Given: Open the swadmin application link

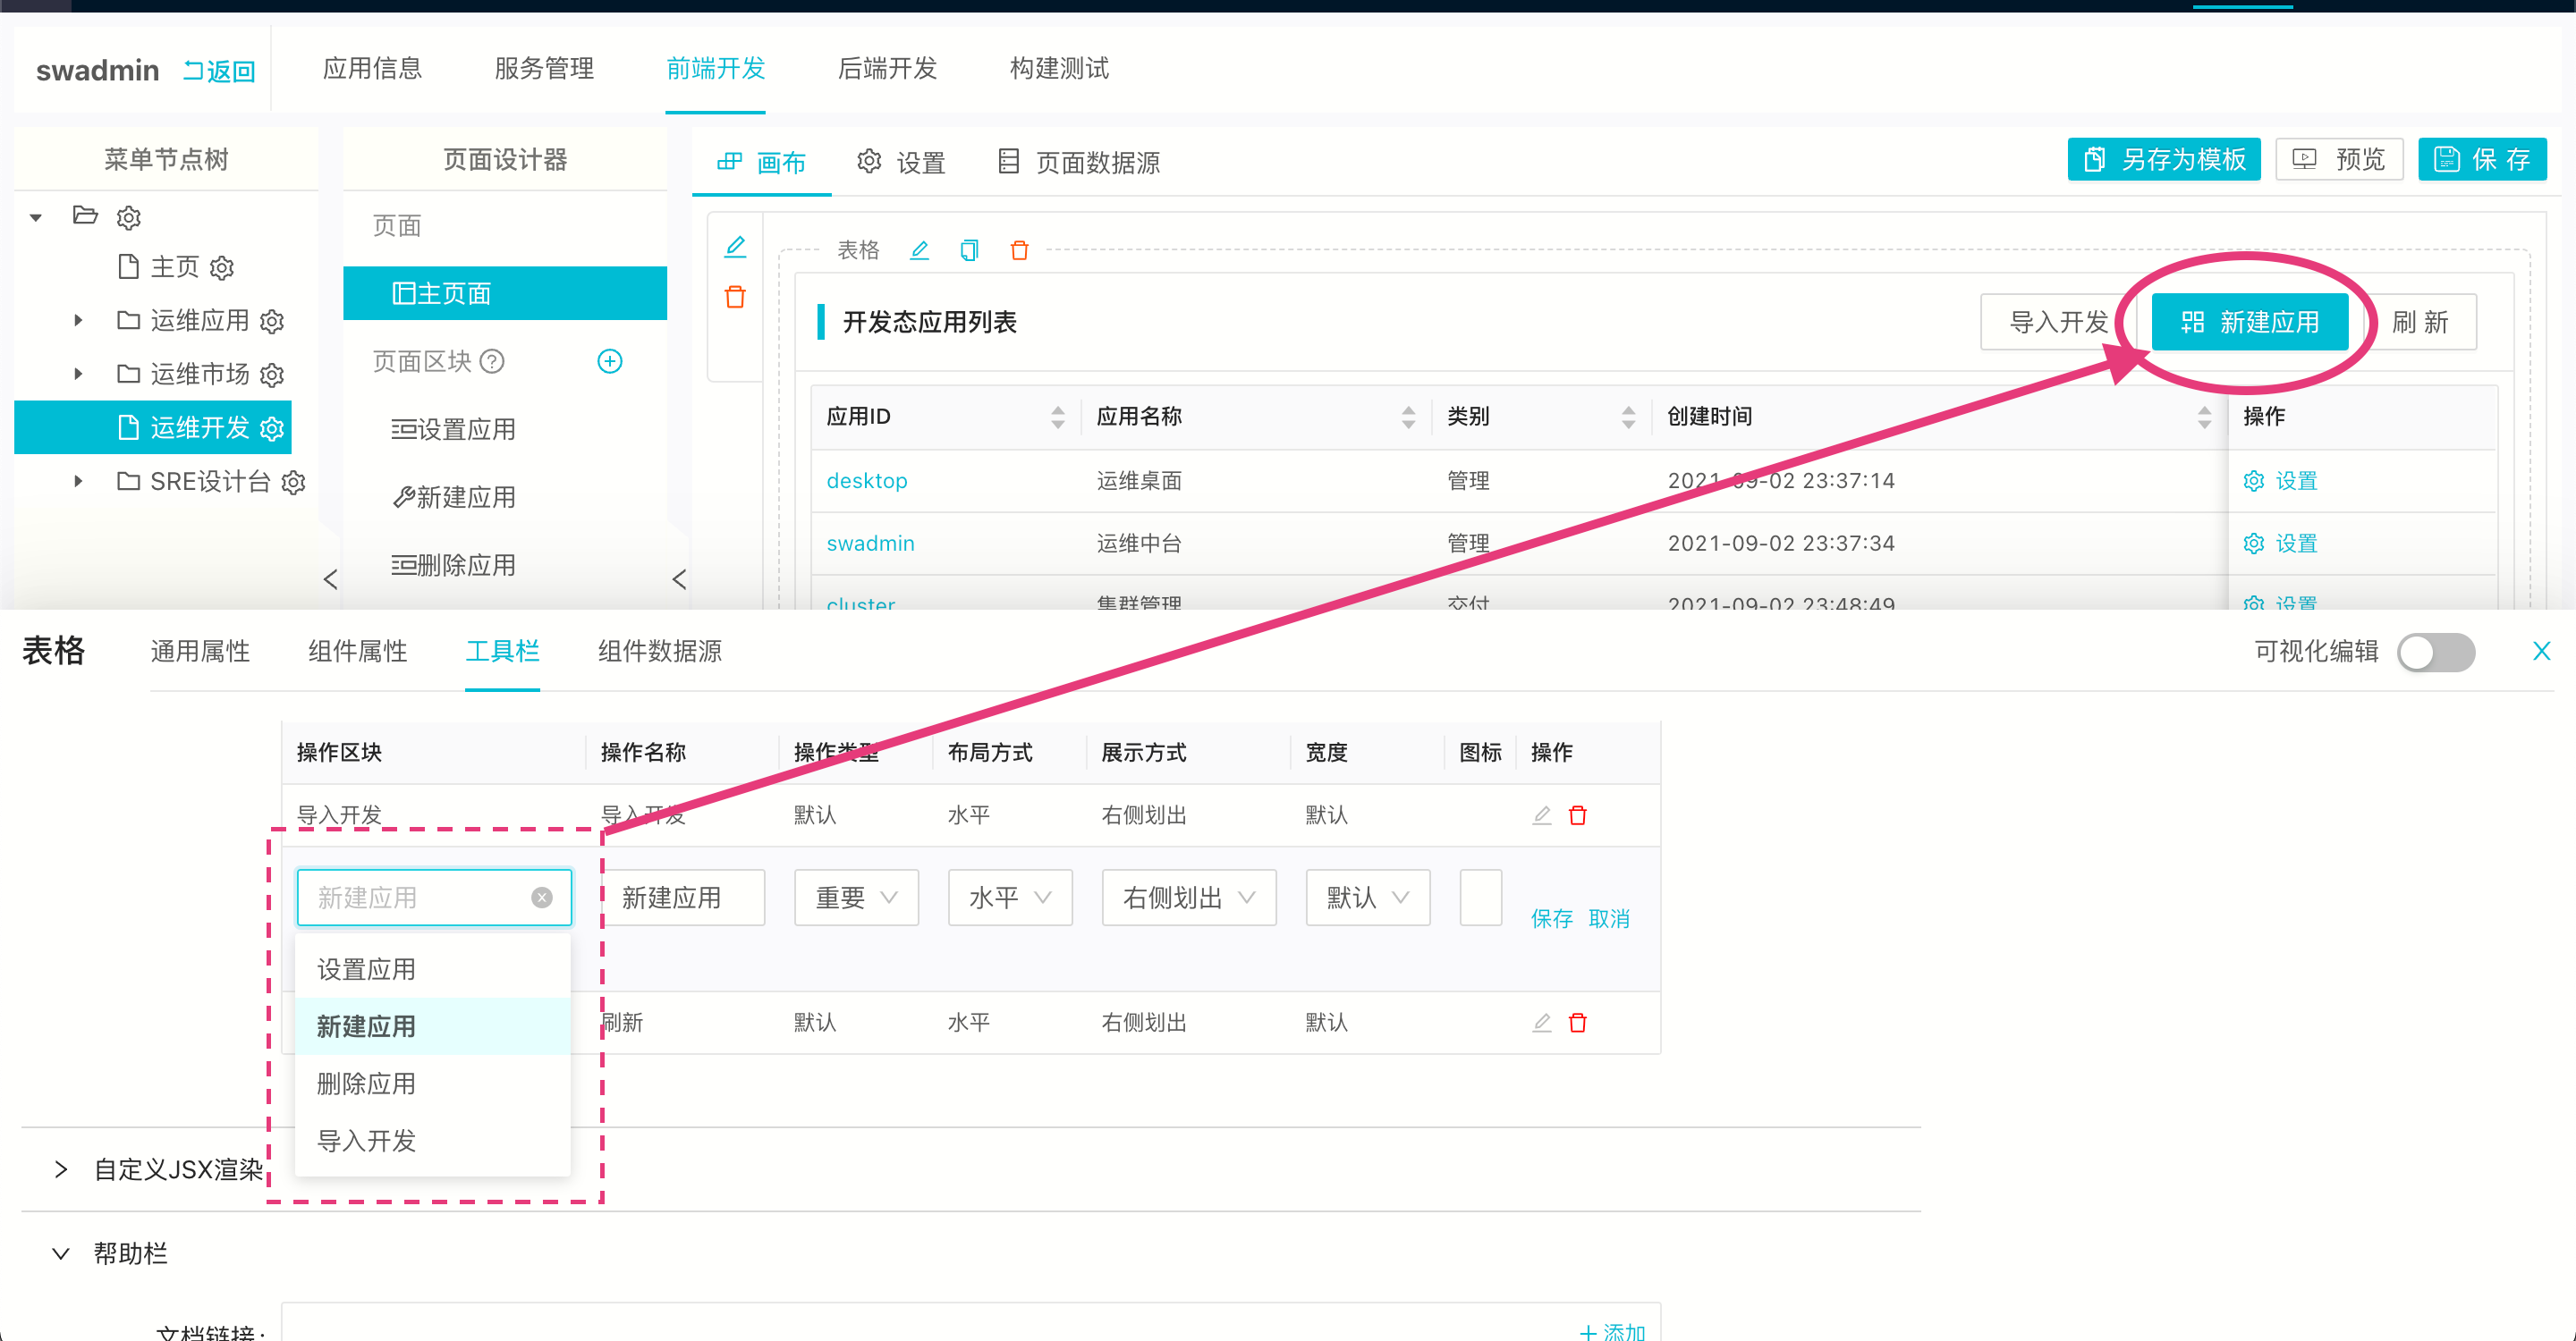Looking at the screenshot, I should pyautogui.click(x=870, y=543).
